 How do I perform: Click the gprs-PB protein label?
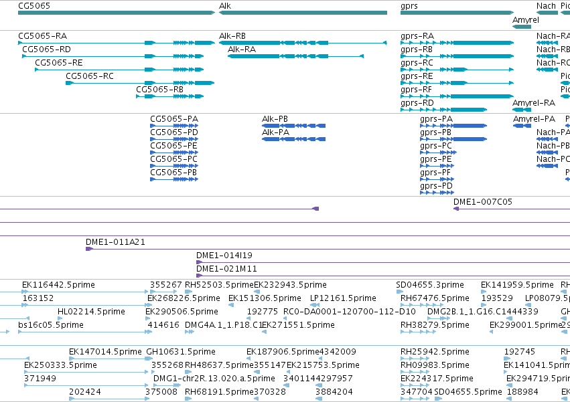pyautogui.click(x=435, y=132)
